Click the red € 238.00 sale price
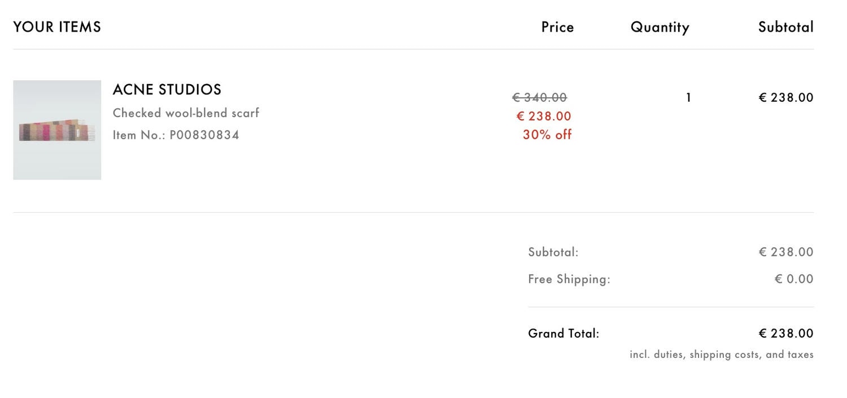 (544, 116)
